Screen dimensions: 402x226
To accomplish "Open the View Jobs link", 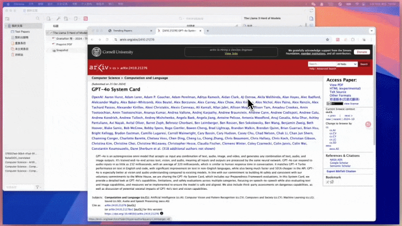I will click(231, 54).
